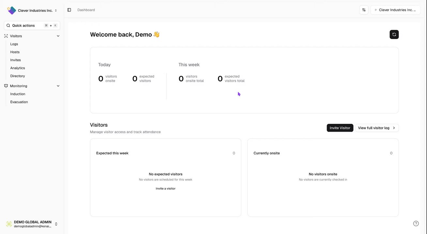
Task: Open the help question mark icon
Action: pos(416,224)
